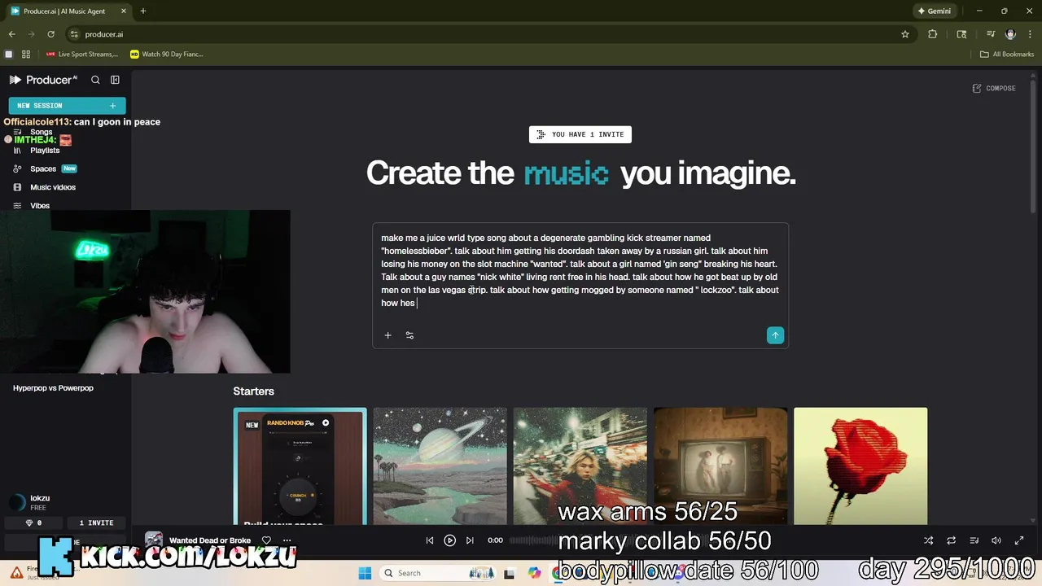Open the All Bookmarks folder
This screenshot has height=586, width=1042.
click(x=1006, y=55)
